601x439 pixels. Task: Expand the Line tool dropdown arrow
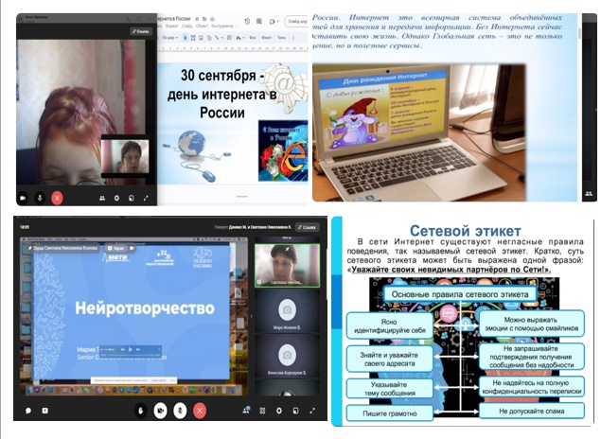click(221, 38)
